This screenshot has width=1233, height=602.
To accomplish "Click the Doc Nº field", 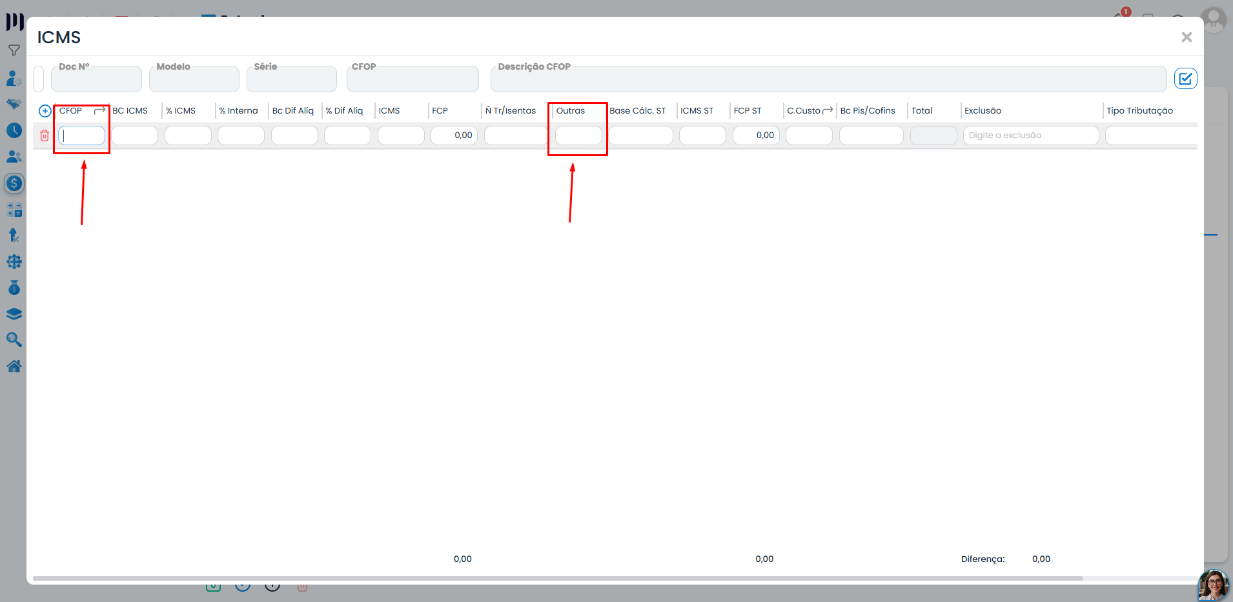I will tap(96, 79).
